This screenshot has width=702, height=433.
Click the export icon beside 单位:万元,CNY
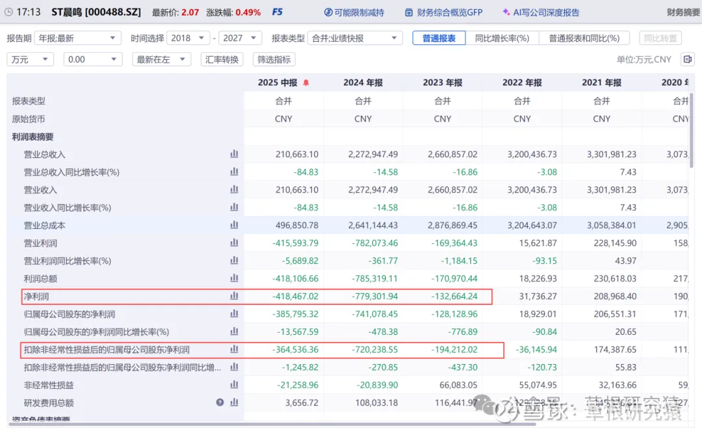pyautogui.click(x=687, y=59)
